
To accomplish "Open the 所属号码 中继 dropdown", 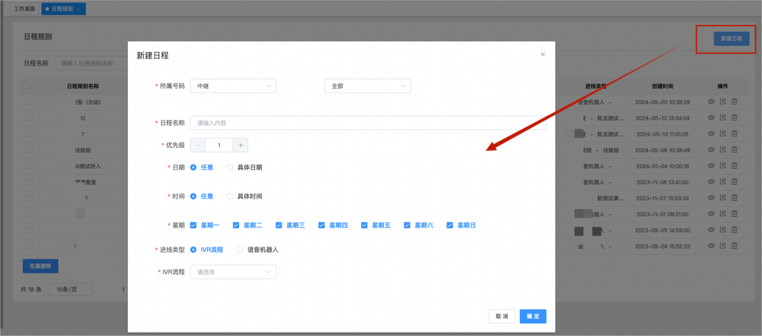I will 233,86.
